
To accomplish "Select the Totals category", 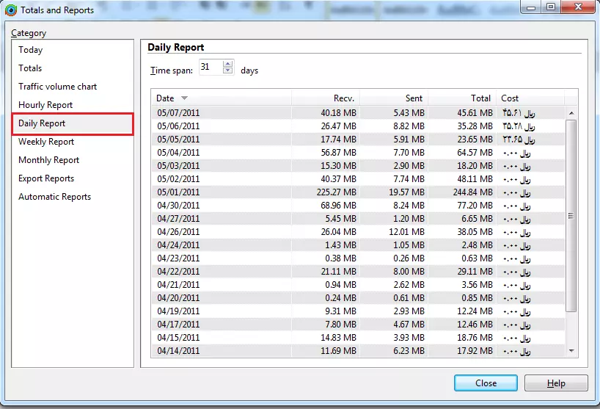I will (30, 68).
